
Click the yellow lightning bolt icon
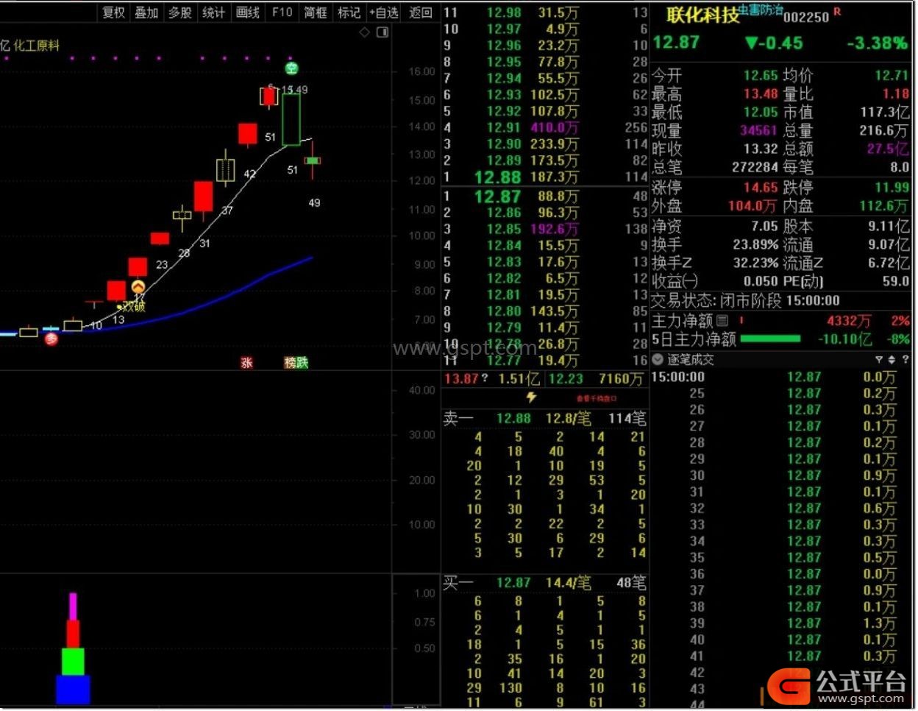click(531, 398)
